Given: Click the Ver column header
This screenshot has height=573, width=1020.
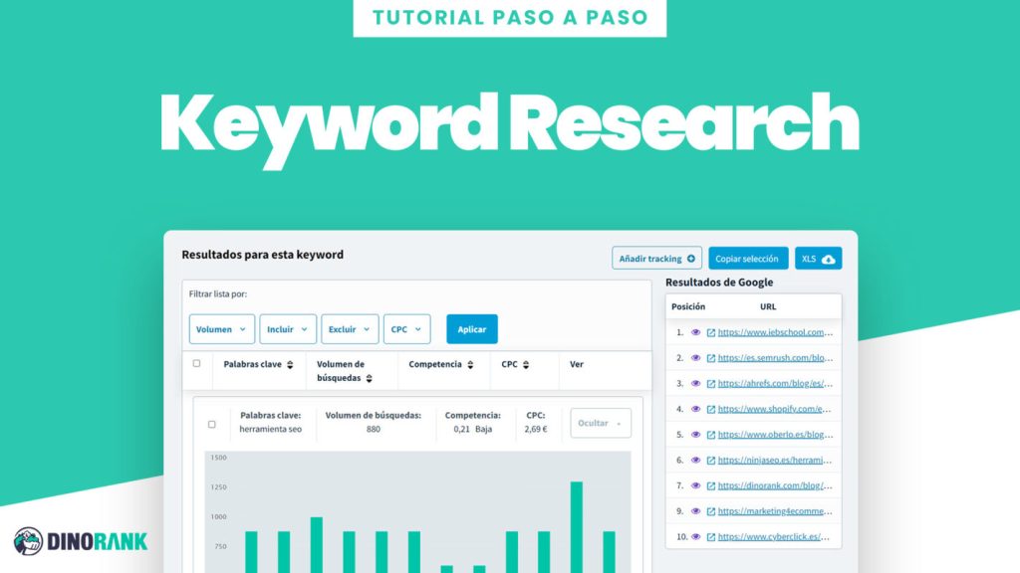Looking at the screenshot, I should (x=577, y=364).
